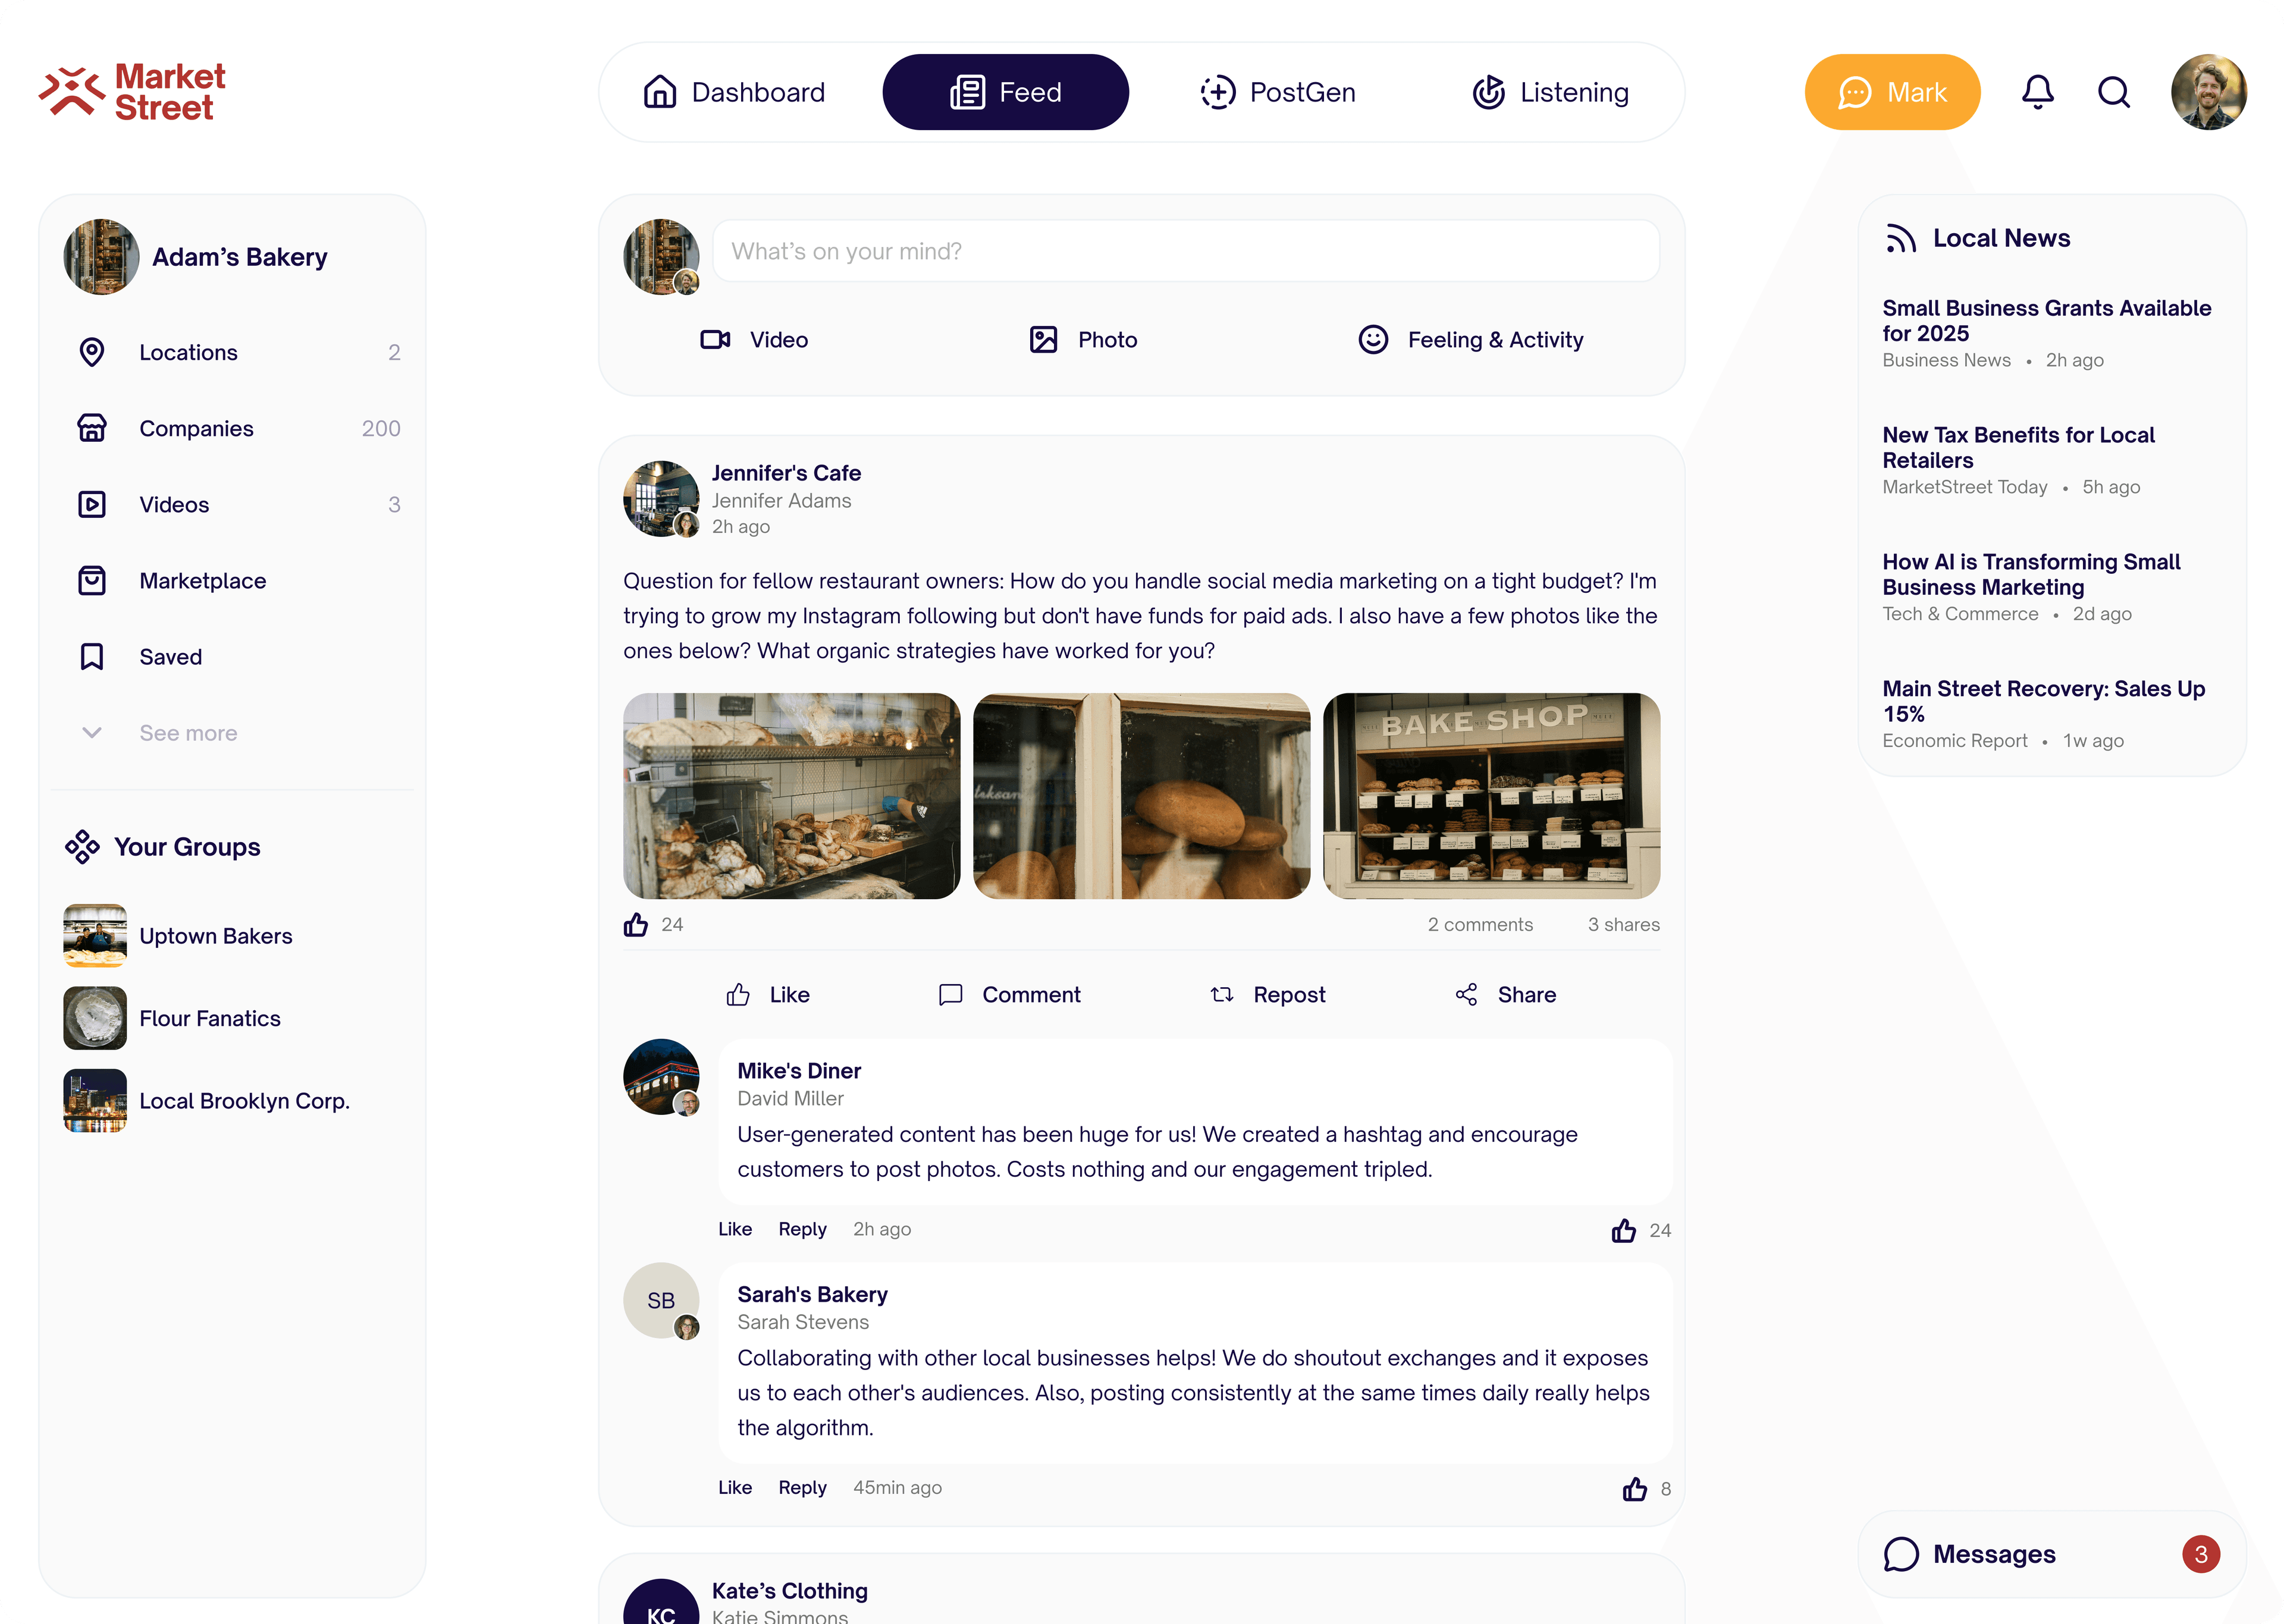Like Jennifer's Cafe post
The width and height of the screenshot is (2284, 1624).
click(768, 994)
